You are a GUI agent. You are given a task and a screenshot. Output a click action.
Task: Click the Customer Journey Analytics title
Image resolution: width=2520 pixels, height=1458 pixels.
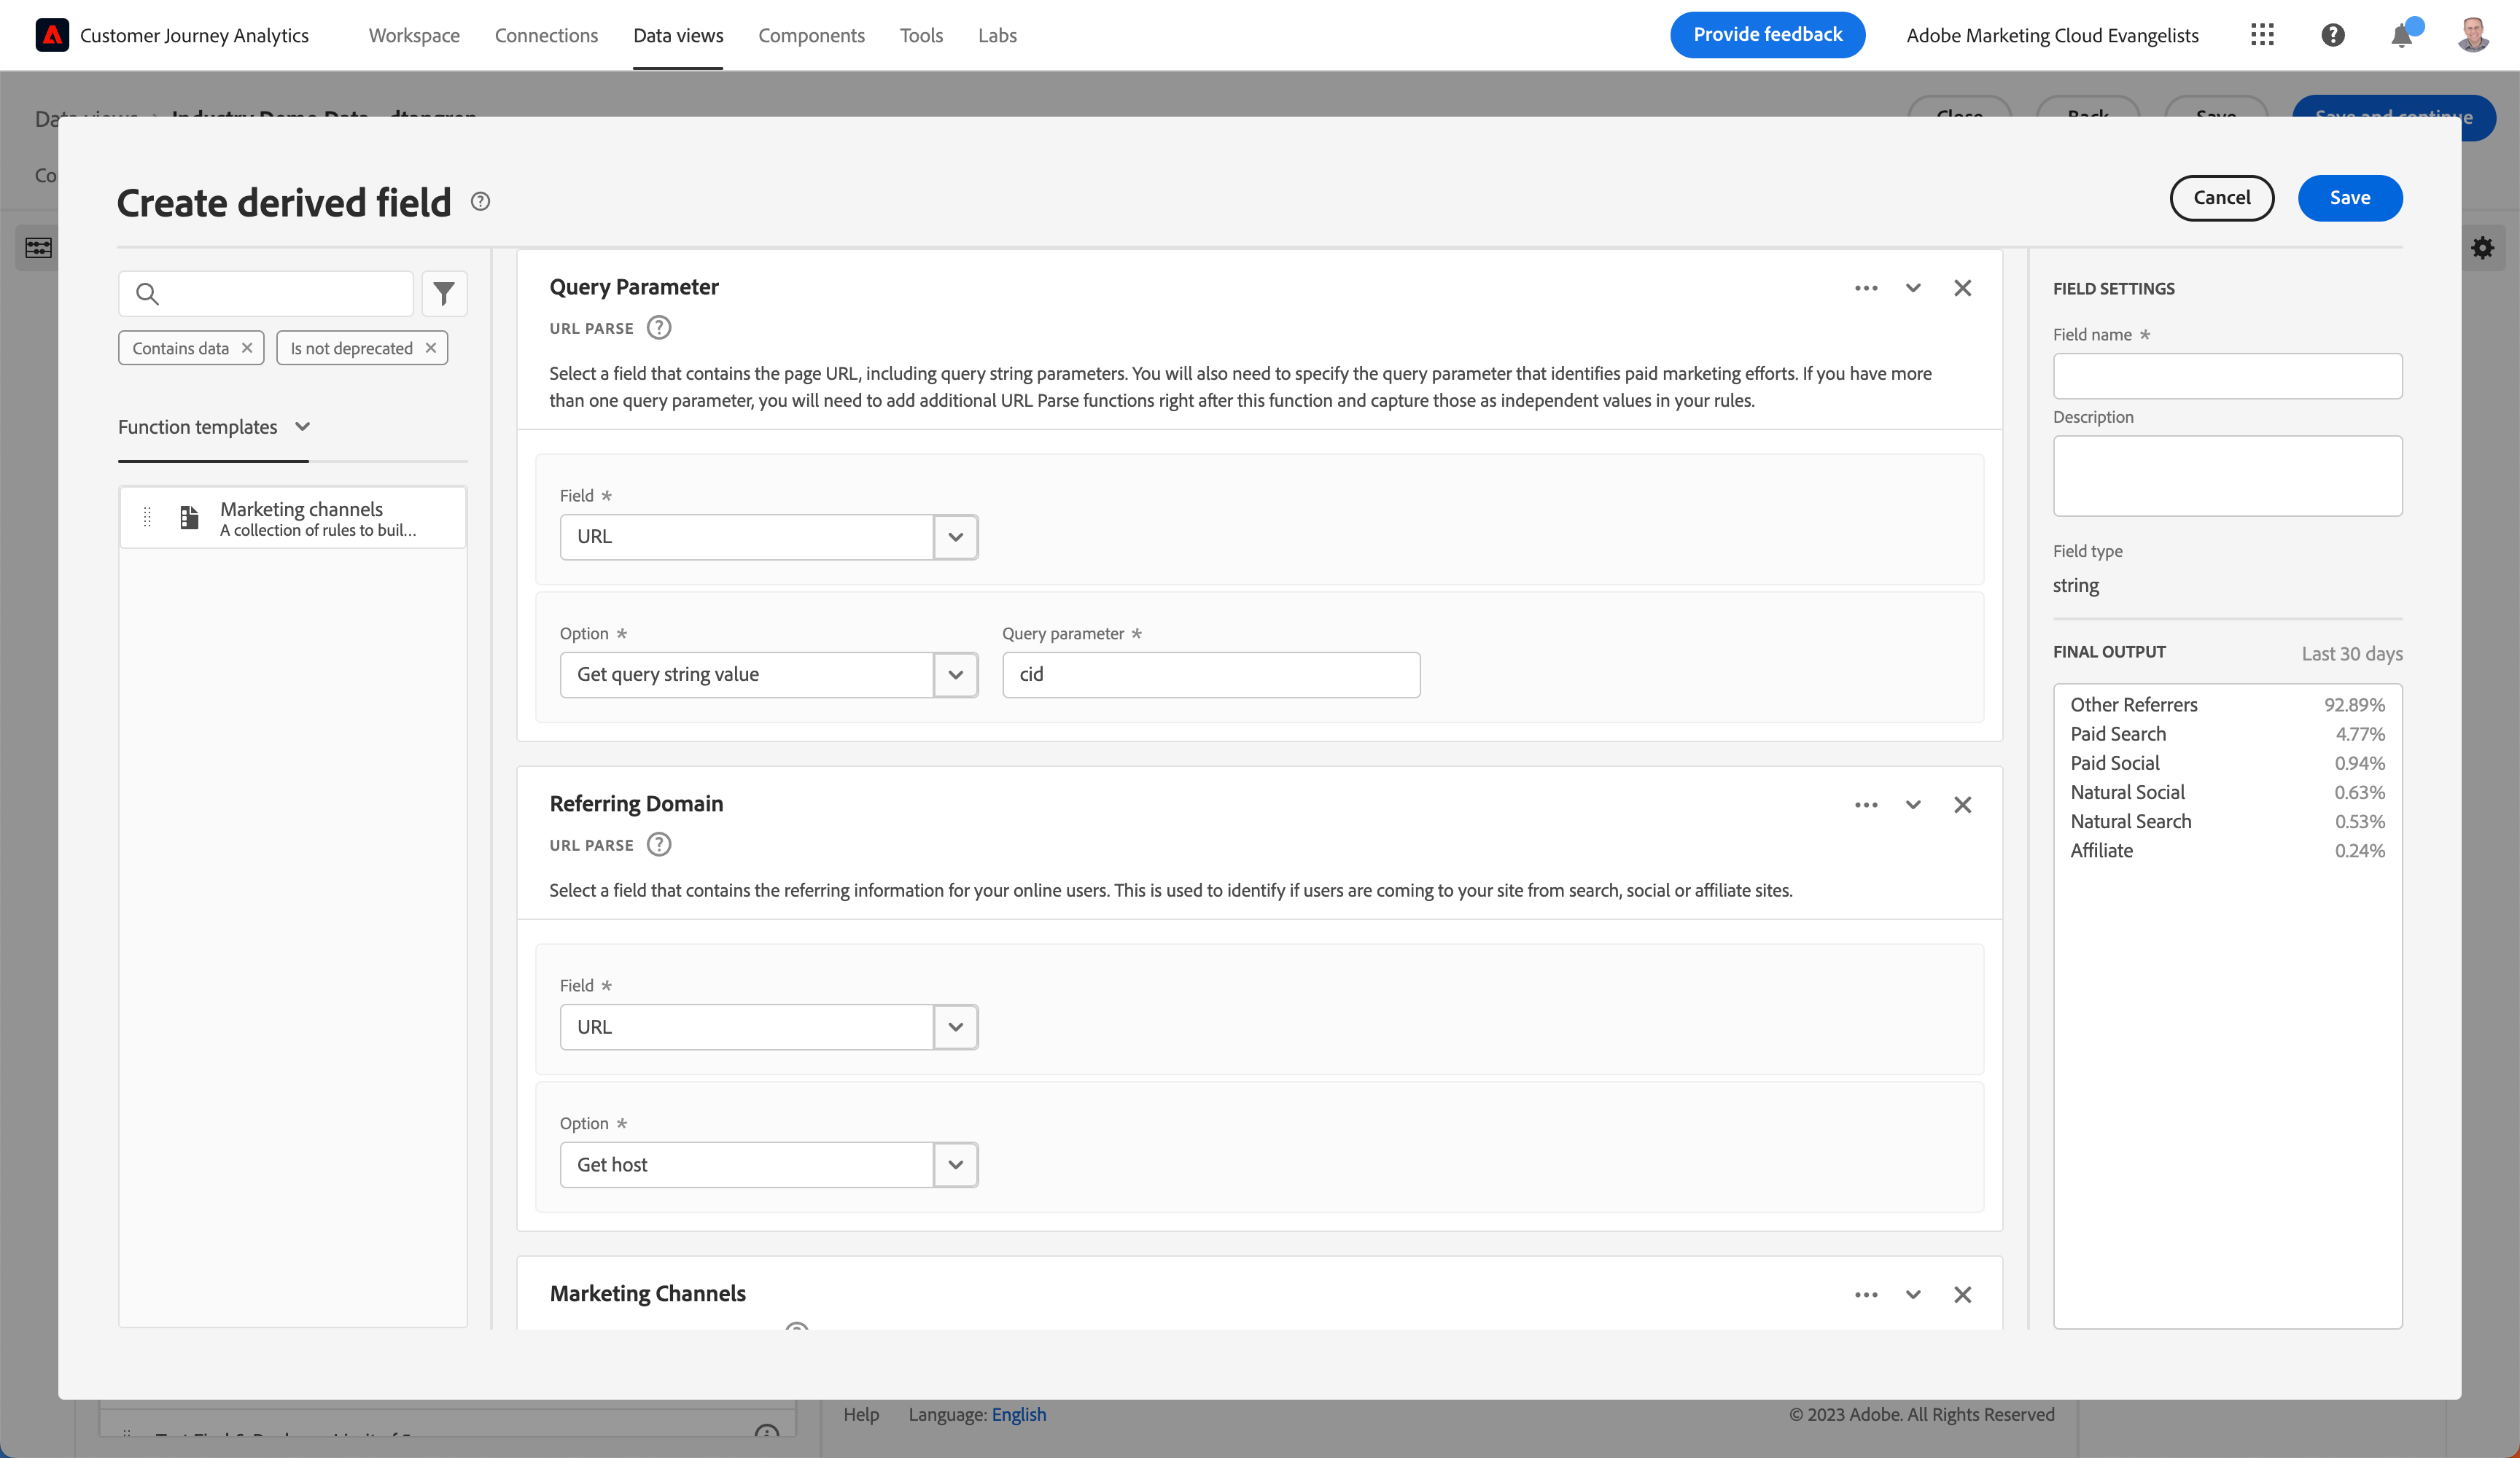[x=194, y=35]
